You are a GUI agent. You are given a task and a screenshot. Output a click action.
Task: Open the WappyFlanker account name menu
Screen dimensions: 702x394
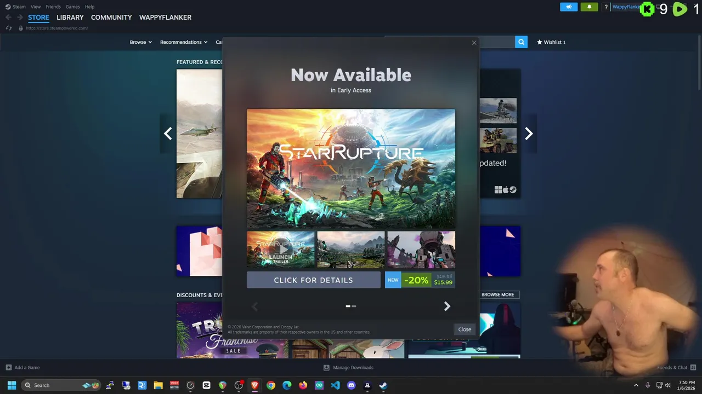pyautogui.click(x=626, y=7)
